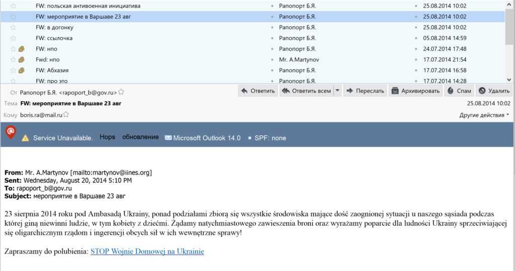Add sender rapoport_b@gov.ru to contacts star
Screen dimensions: 515x271
[x=121, y=92]
